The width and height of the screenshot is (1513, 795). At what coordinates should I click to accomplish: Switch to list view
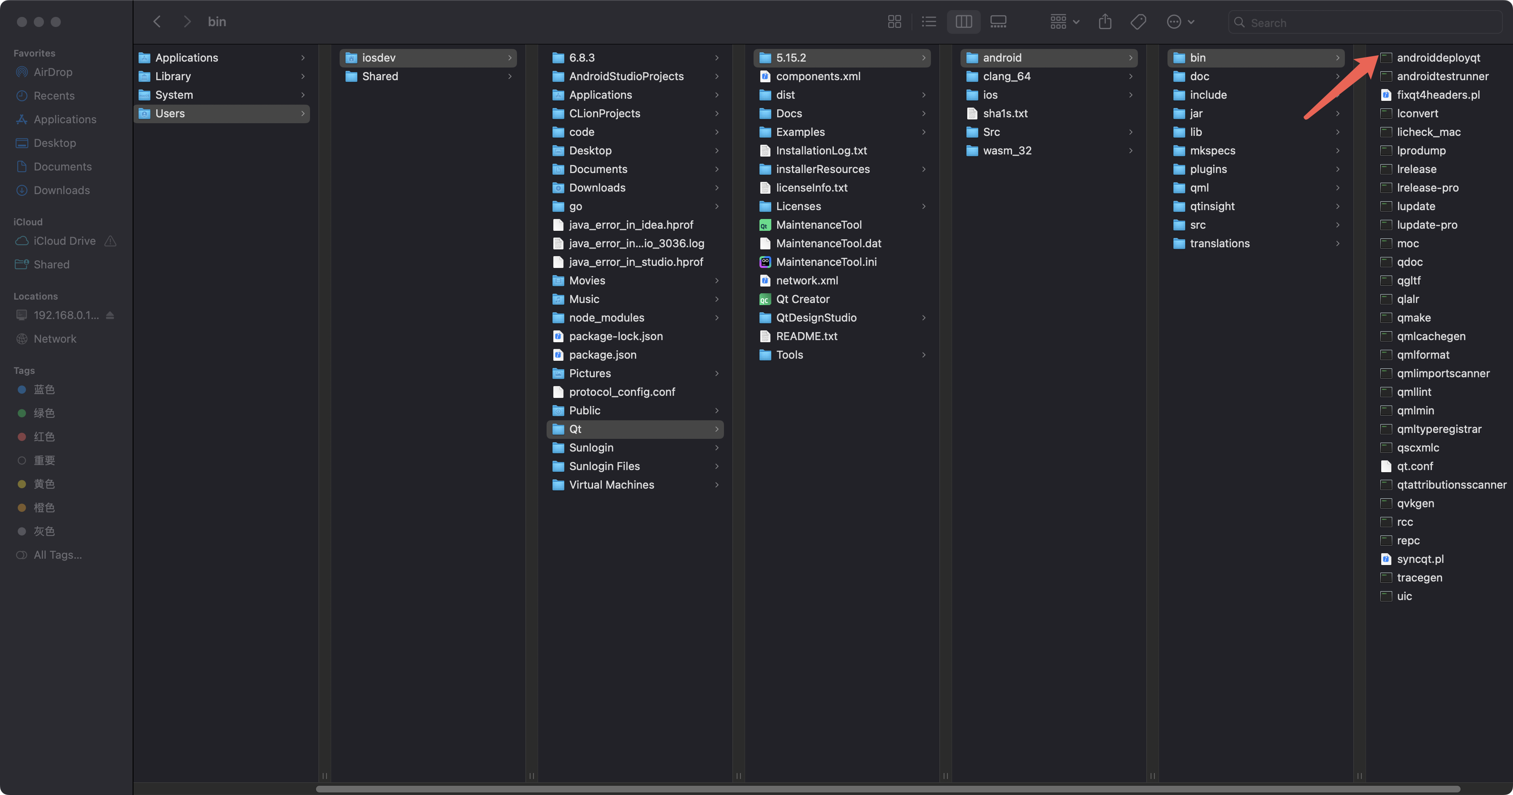point(928,22)
